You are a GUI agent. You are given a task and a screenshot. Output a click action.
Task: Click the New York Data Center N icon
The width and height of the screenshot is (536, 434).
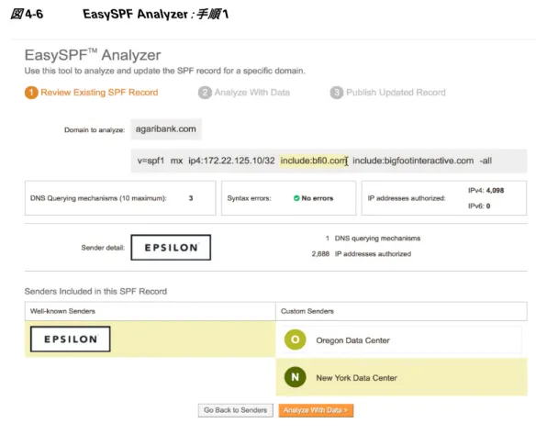point(295,377)
